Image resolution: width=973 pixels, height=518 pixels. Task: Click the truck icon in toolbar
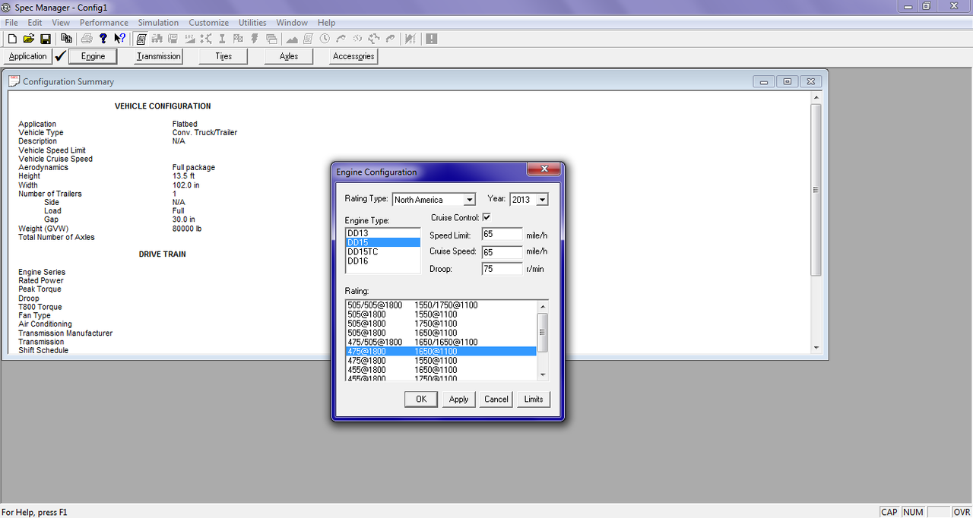[x=158, y=39]
